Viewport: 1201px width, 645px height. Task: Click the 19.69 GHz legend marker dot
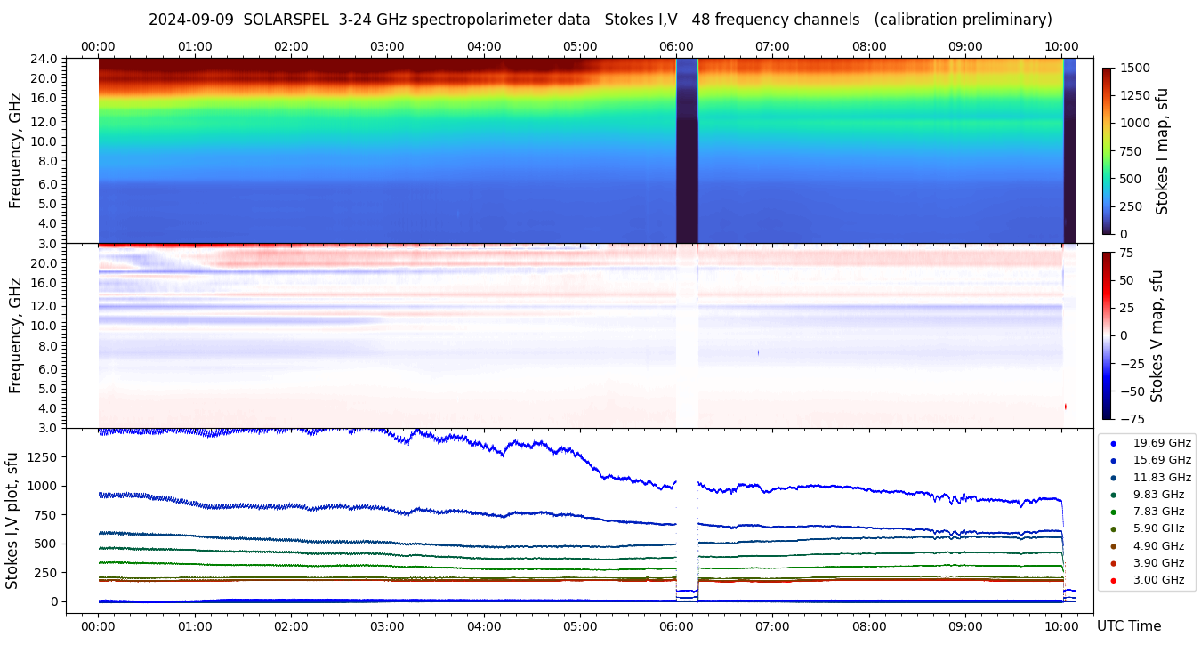pyautogui.click(x=1113, y=443)
